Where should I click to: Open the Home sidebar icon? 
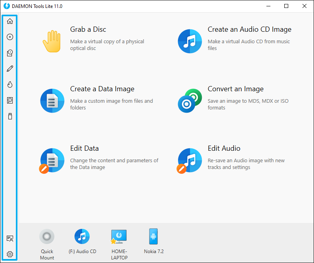point(10,21)
